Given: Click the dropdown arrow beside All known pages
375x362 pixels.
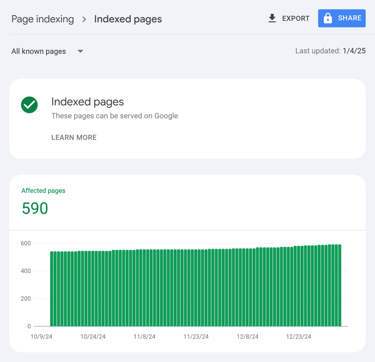Looking at the screenshot, I should click(80, 51).
